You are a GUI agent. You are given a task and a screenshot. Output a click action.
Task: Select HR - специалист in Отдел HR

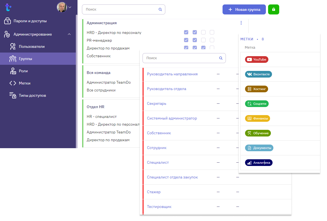[102, 117]
